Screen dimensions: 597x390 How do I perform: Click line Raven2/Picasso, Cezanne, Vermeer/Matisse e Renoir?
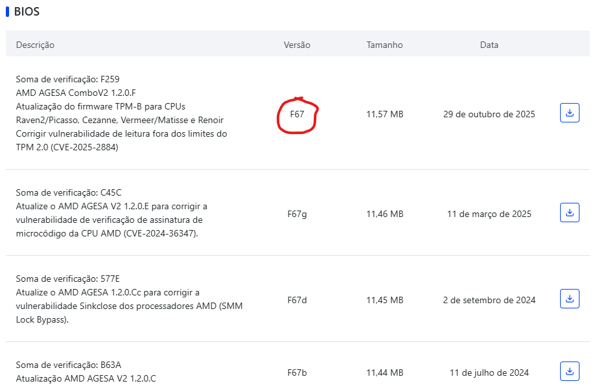(x=119, y=120)
